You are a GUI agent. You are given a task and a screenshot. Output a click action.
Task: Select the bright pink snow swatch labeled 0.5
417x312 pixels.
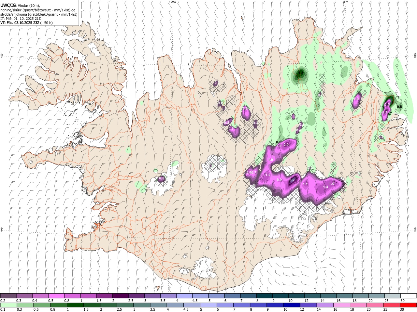point(56,296)
